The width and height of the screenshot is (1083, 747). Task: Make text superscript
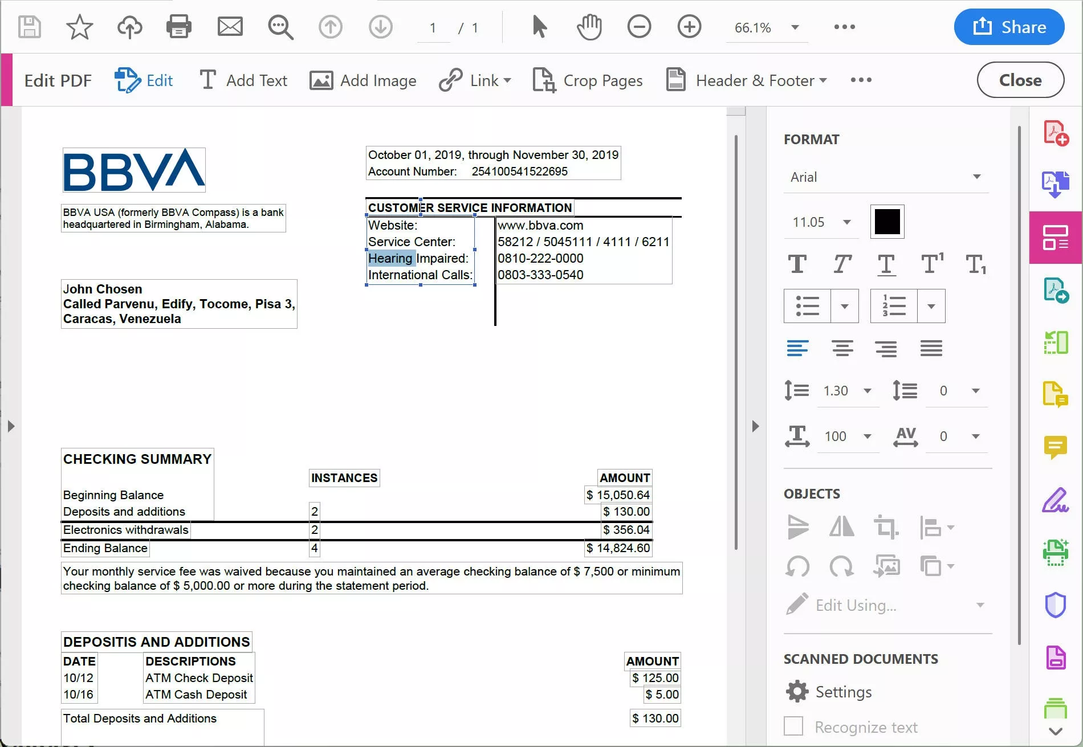[x=931, y=264]
